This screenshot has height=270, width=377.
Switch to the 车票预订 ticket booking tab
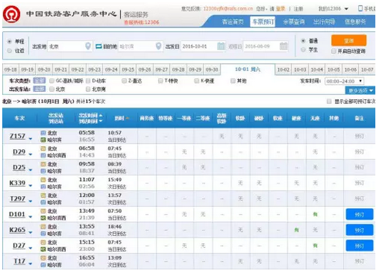coord(263,22)
